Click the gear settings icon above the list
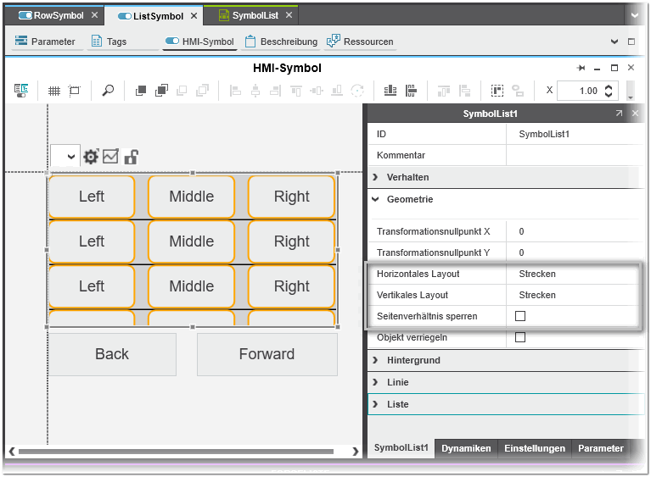This screenshot has width=651, height=477. tap(91, 157)
